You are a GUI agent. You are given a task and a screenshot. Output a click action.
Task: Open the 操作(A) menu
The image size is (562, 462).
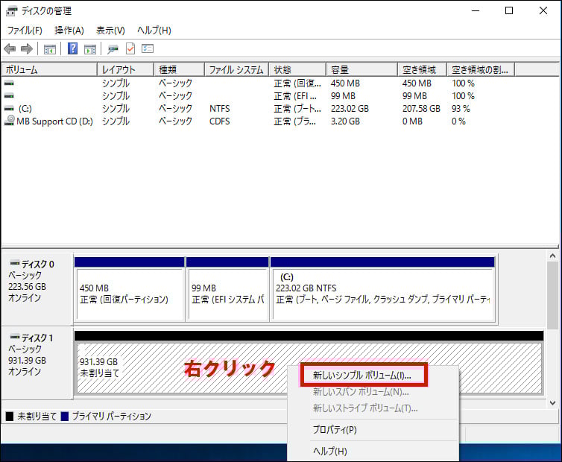69,31
